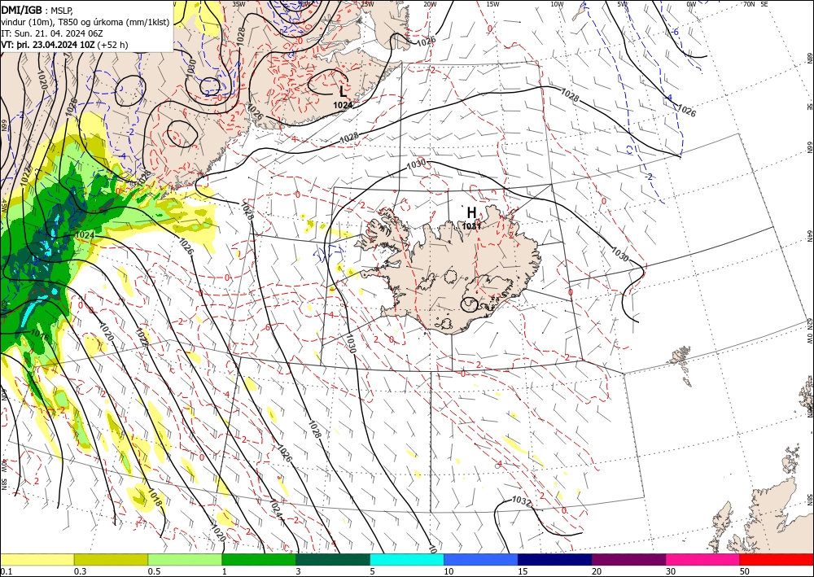Click the legend value 15
Viewport: 814px width, 577px height.
coord(523,571)
